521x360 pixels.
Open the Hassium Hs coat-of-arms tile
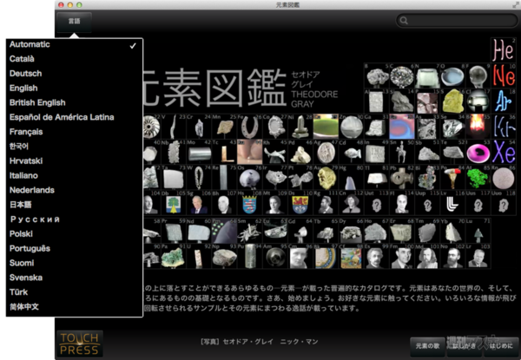(x=250, y=203)
